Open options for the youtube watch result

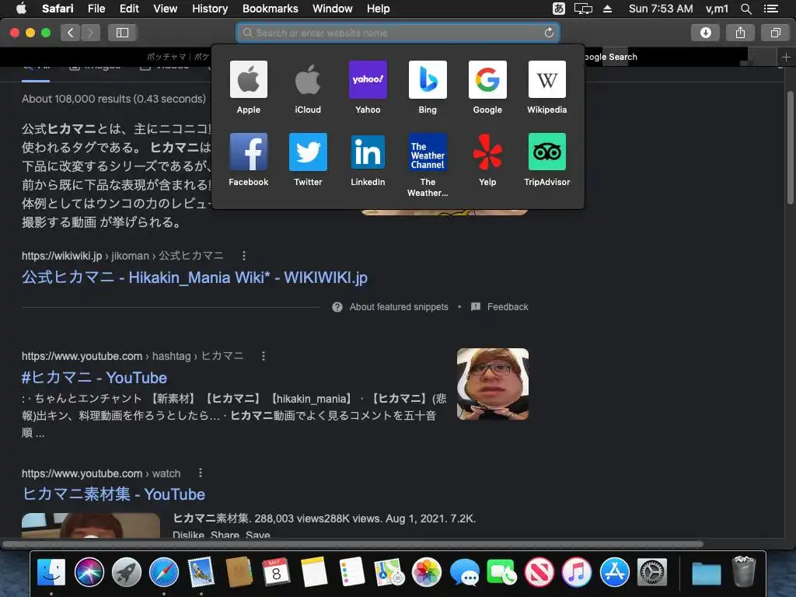(201, 473)
